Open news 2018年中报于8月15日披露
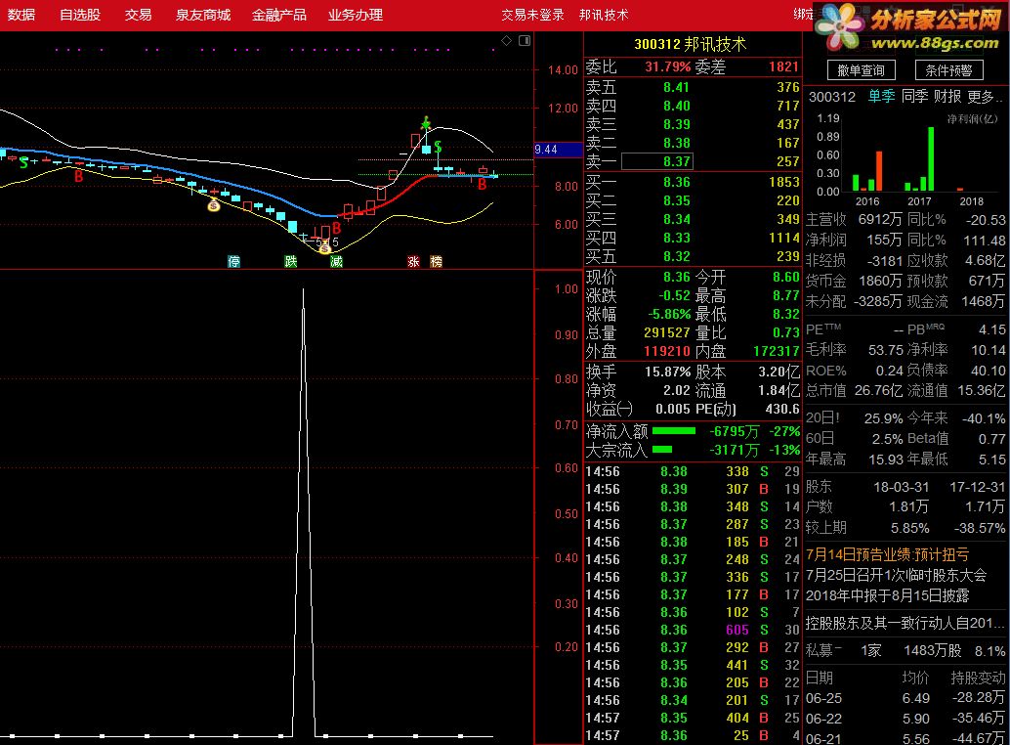The height and width of the screenshot is (745, 1010). click(887, 595)
